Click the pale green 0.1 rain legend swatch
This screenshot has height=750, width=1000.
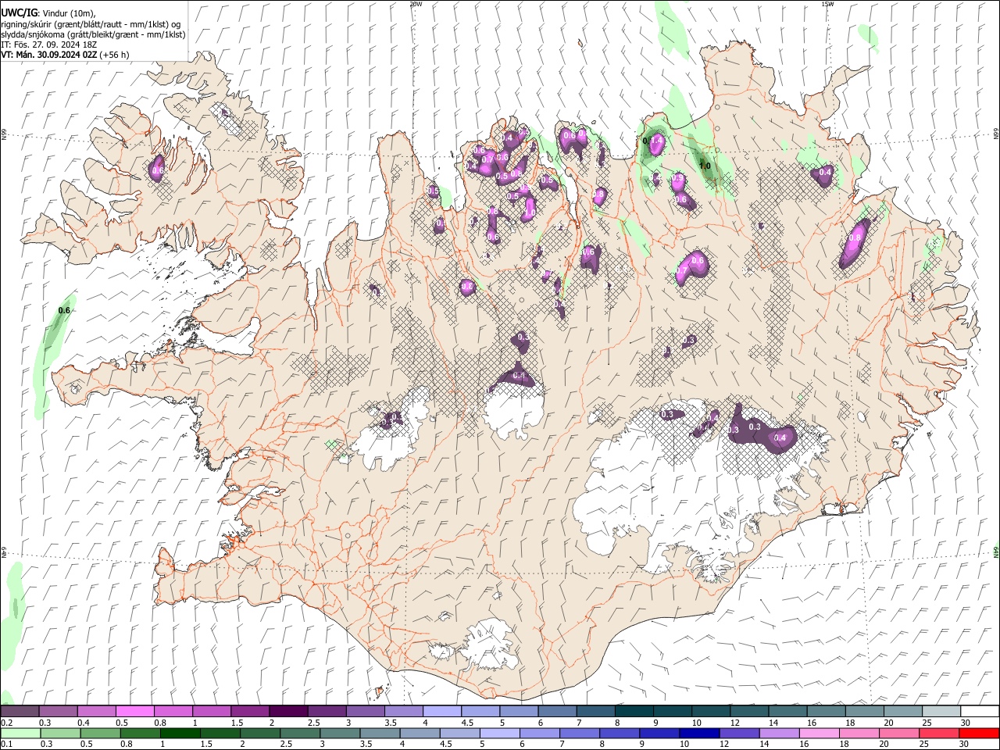pyautogui.click(x=21, y=733)
